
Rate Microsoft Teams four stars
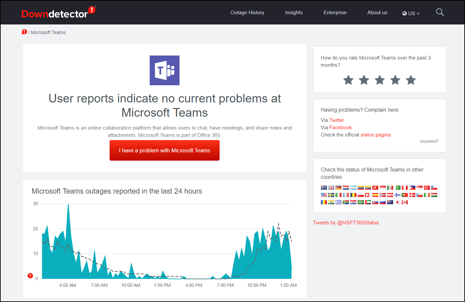tap(395, 80)
